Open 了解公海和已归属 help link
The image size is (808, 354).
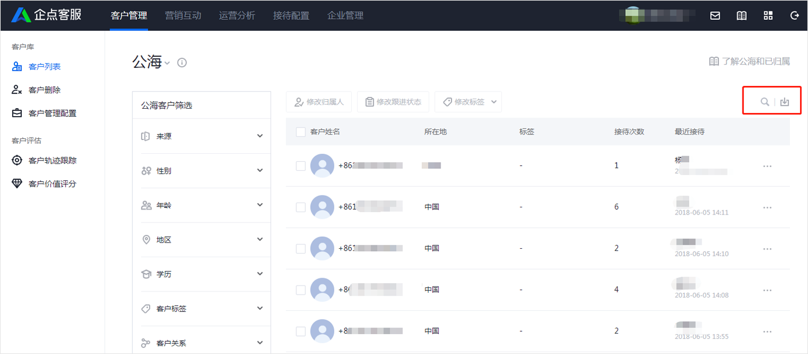pos(749,61)
